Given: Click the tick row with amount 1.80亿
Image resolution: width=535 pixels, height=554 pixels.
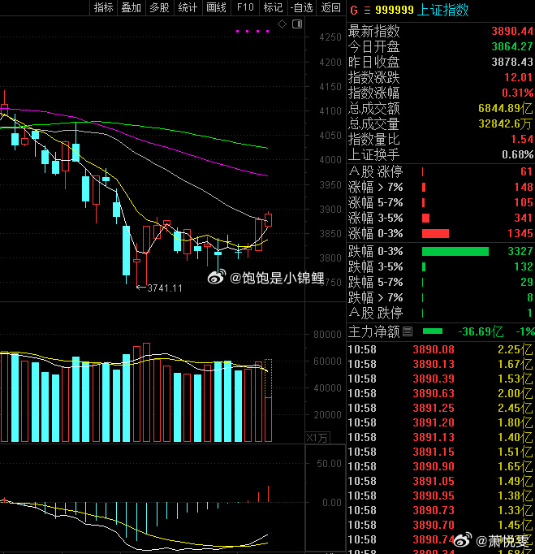Looking at the screenshot, I should click(440, 422).
